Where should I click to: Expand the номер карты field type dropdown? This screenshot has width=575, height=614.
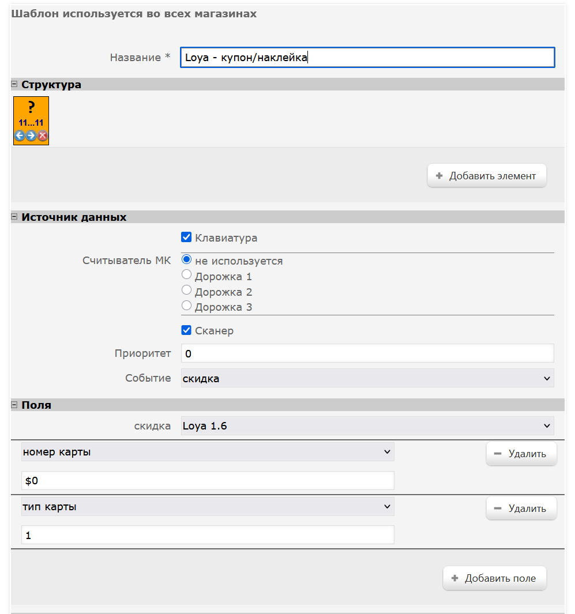pyautogui.click(x=208, y=452)
